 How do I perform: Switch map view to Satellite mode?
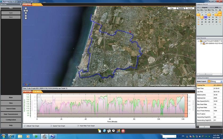[x=181, y=8]
